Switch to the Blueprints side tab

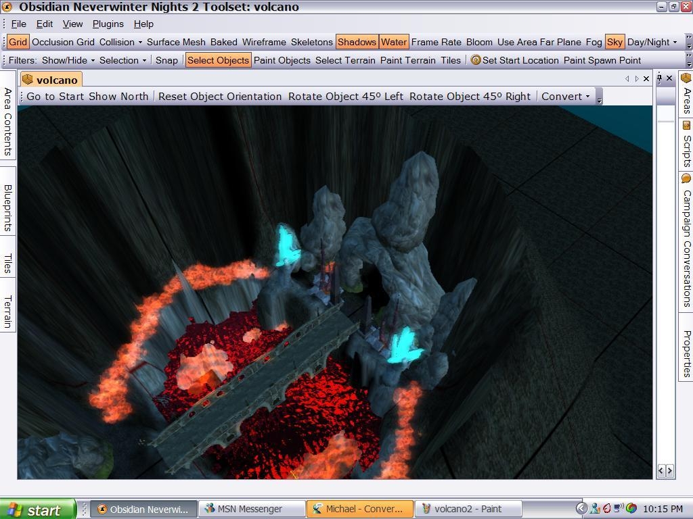pos(7,207)
